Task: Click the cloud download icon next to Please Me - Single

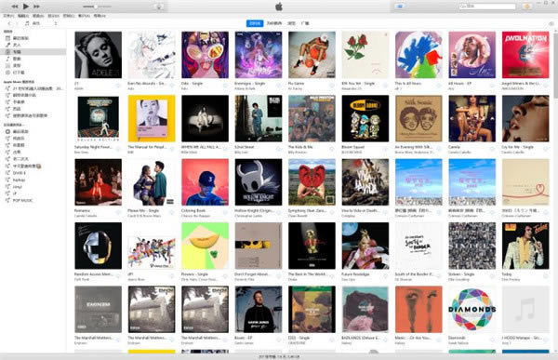Action: [x=171, y=213]
